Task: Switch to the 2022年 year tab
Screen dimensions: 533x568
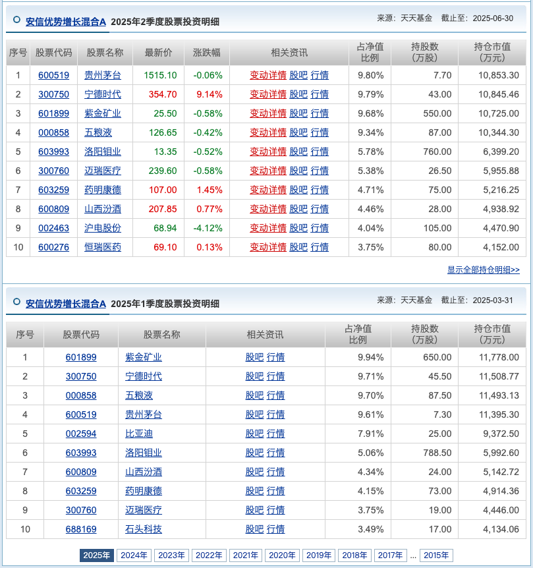Action: pos(209,555)
